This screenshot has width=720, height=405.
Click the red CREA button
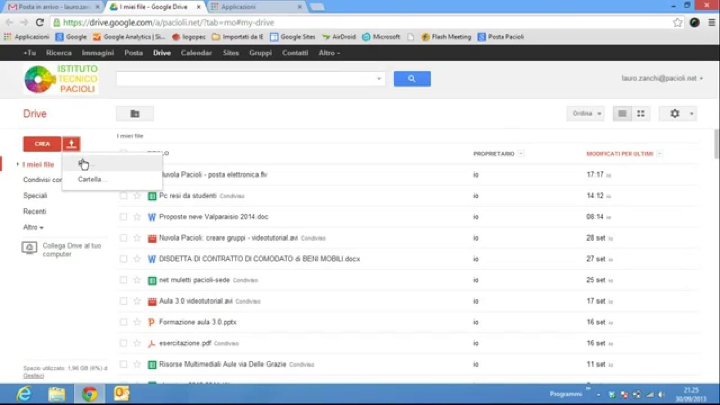coord(42,144)
